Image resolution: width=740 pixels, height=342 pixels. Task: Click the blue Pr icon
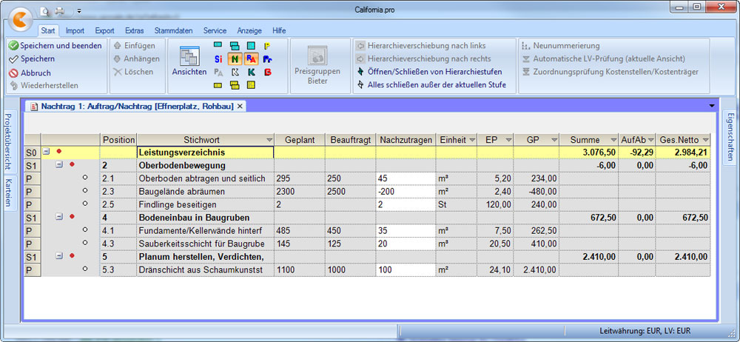(x=267, y=58)
